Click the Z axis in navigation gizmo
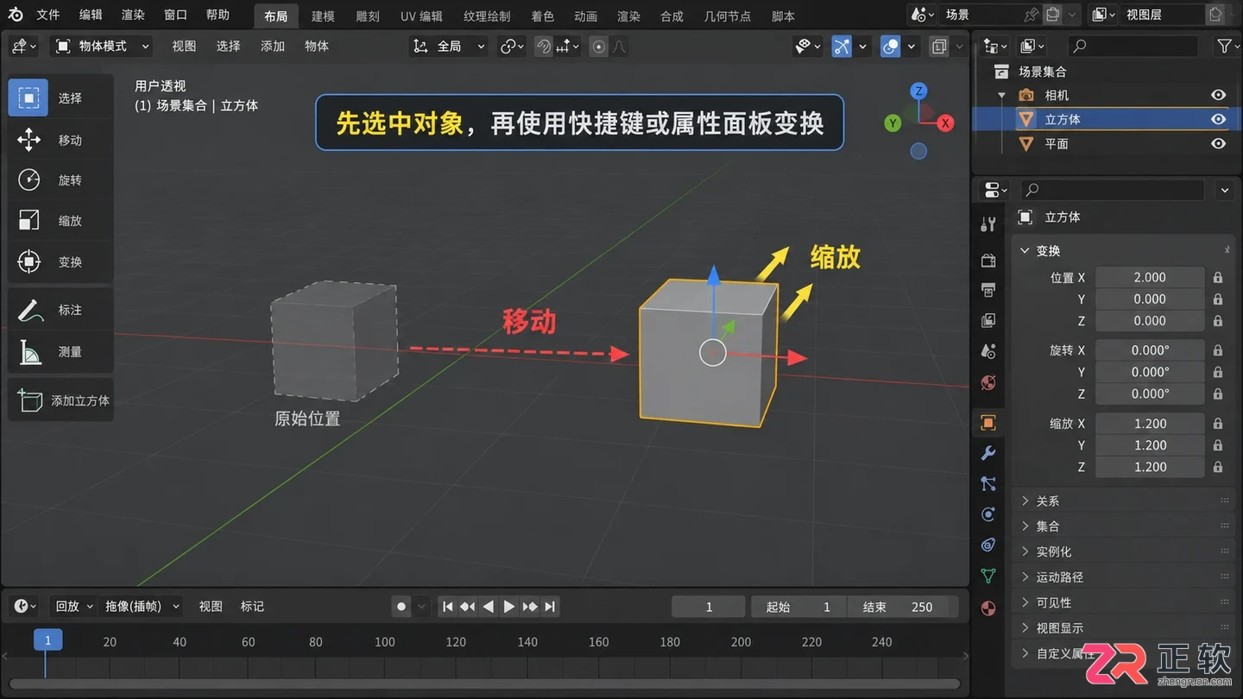1243x699 pixels. (919, 91)
